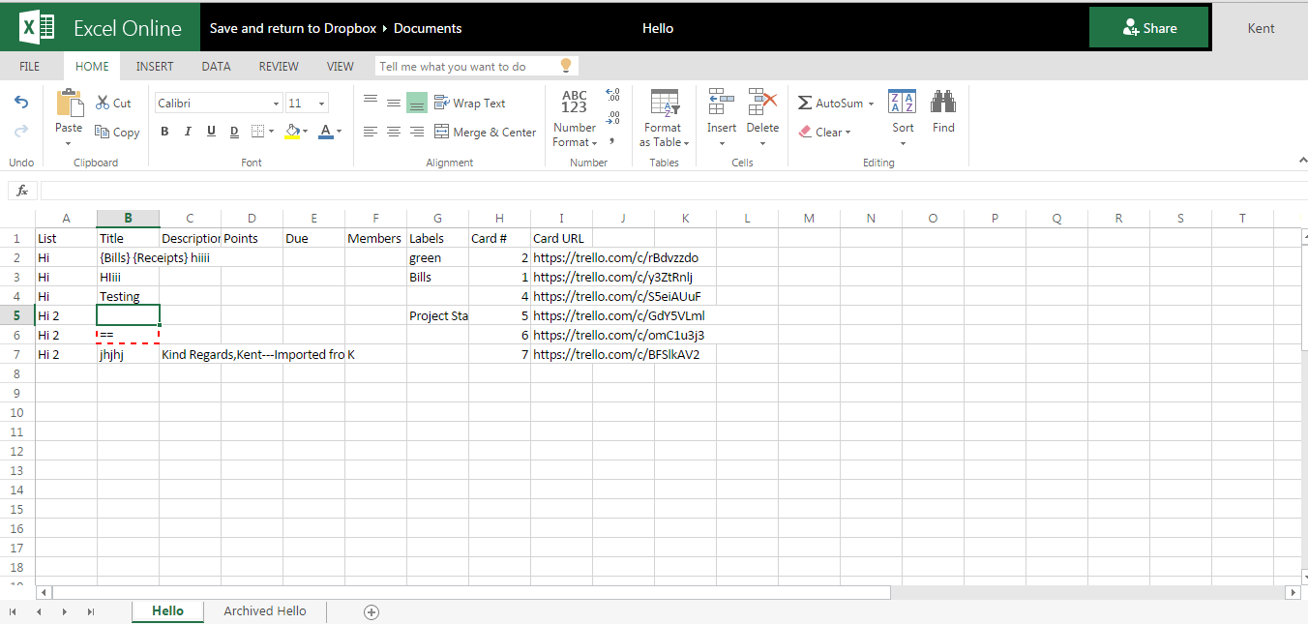Click the formula bar input

[x=673, y=191]
